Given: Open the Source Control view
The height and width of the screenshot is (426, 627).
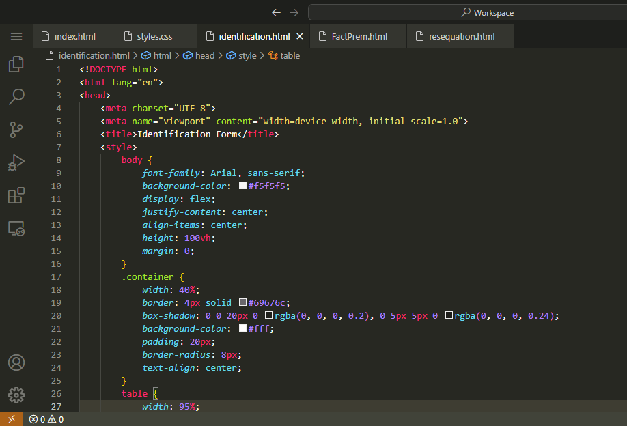Looking at the screenshot, I should tap(16, 129).
